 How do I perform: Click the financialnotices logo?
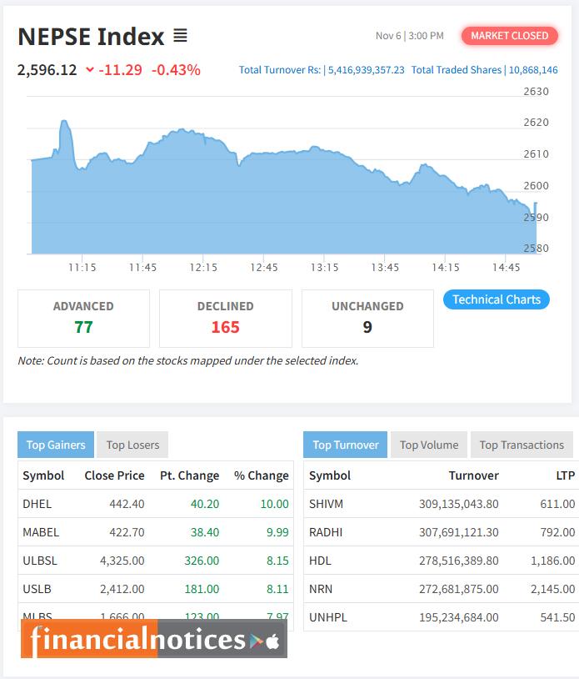tap(133, 641)
